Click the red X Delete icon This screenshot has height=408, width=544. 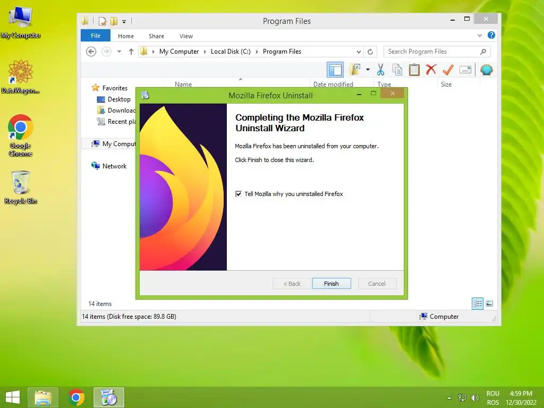click(x=431, y=70)
